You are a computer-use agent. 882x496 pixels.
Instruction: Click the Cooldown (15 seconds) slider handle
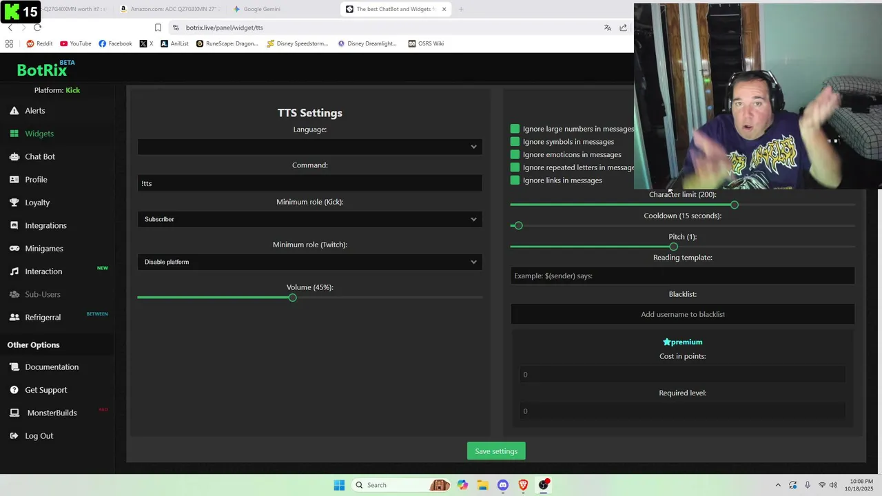click(x=519, y=225)
